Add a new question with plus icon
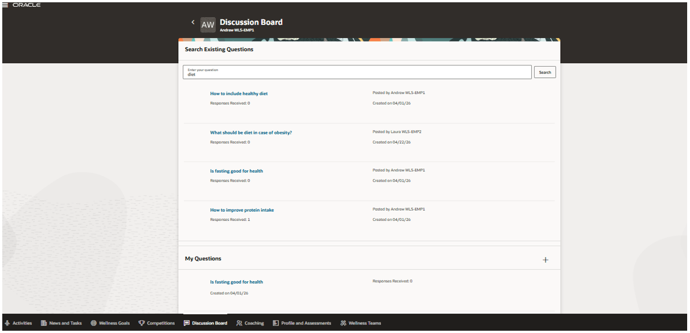Screen dimensions: 690x333 coord(545,260)
